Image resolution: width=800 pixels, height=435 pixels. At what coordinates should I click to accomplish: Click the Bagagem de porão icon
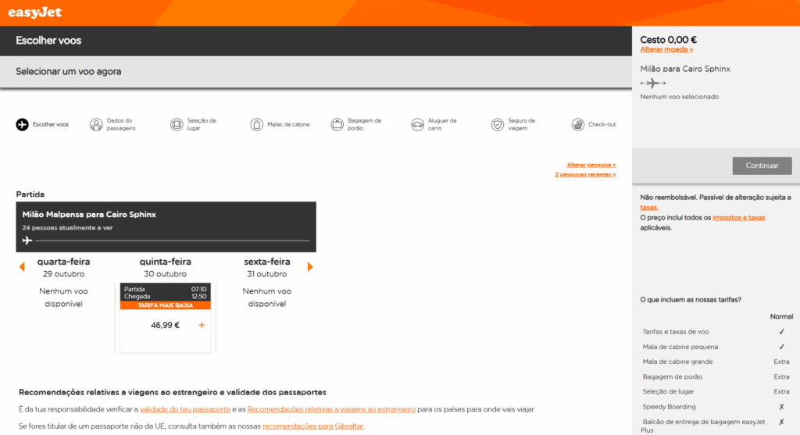337,124
